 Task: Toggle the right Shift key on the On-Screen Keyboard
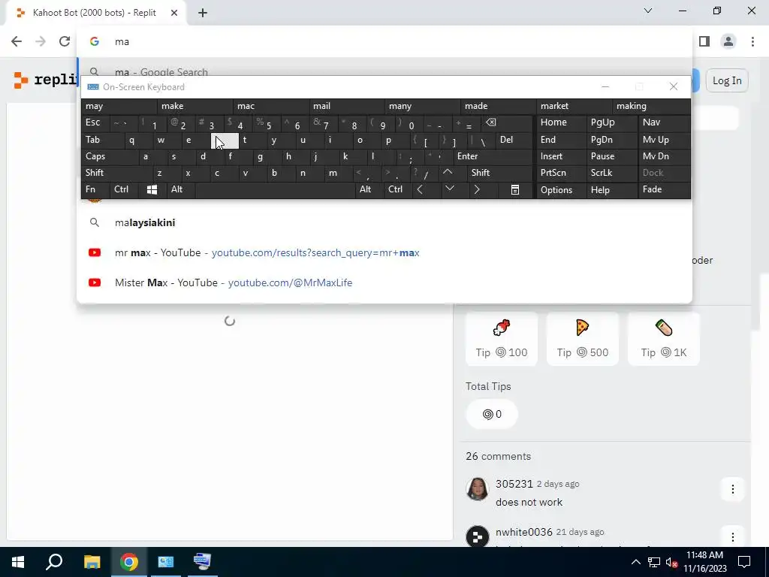(499, 173)
